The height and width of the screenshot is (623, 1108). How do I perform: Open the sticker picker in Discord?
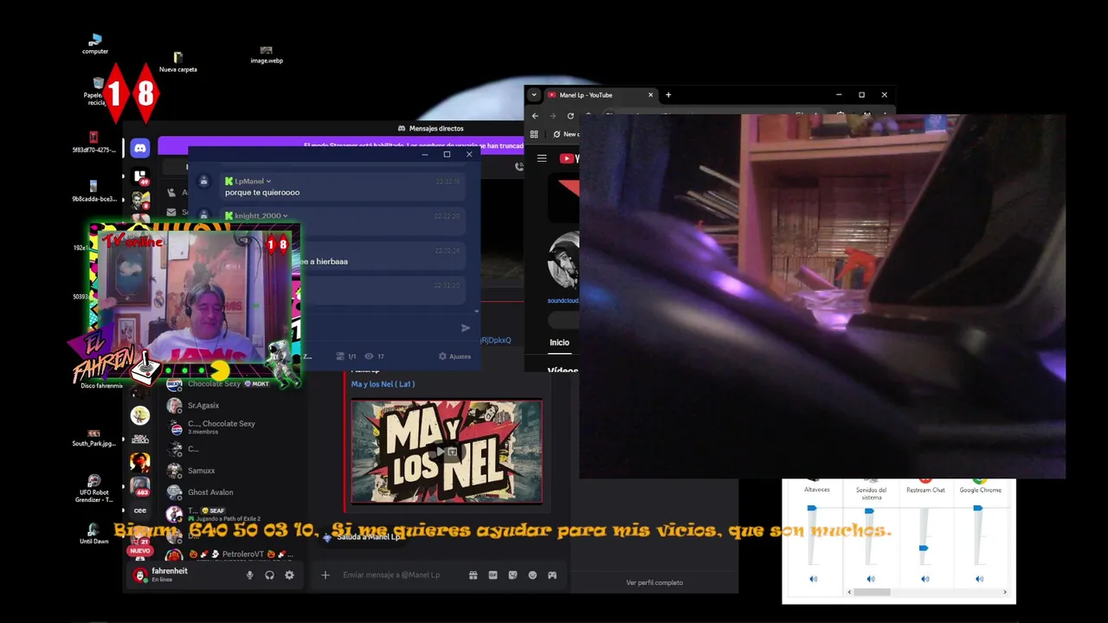tap(512, 575)
